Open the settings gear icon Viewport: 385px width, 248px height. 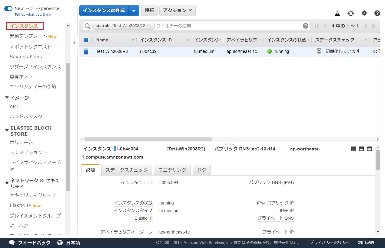364,13
